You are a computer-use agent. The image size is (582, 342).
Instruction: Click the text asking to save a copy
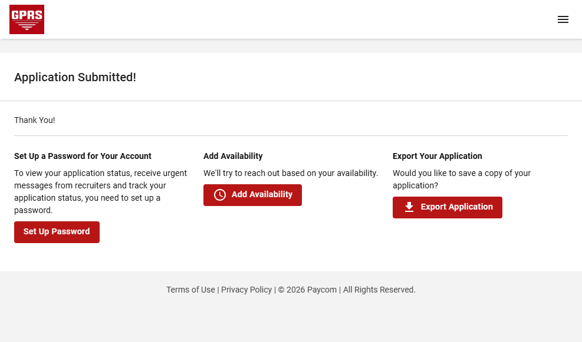(x=461, y=179)
